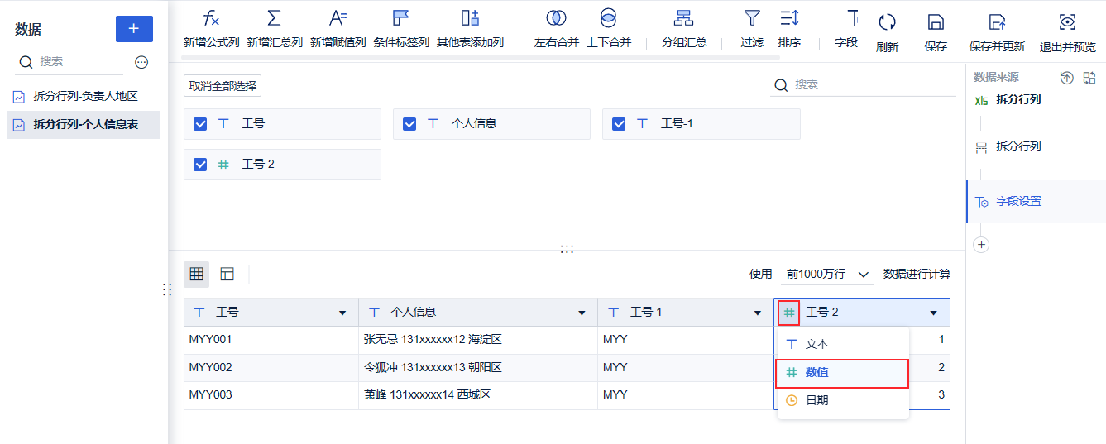The height and width of the screenshot is (444, 1106).
Task: Click the 左右合并 merge icon
Action: point(556,19)
